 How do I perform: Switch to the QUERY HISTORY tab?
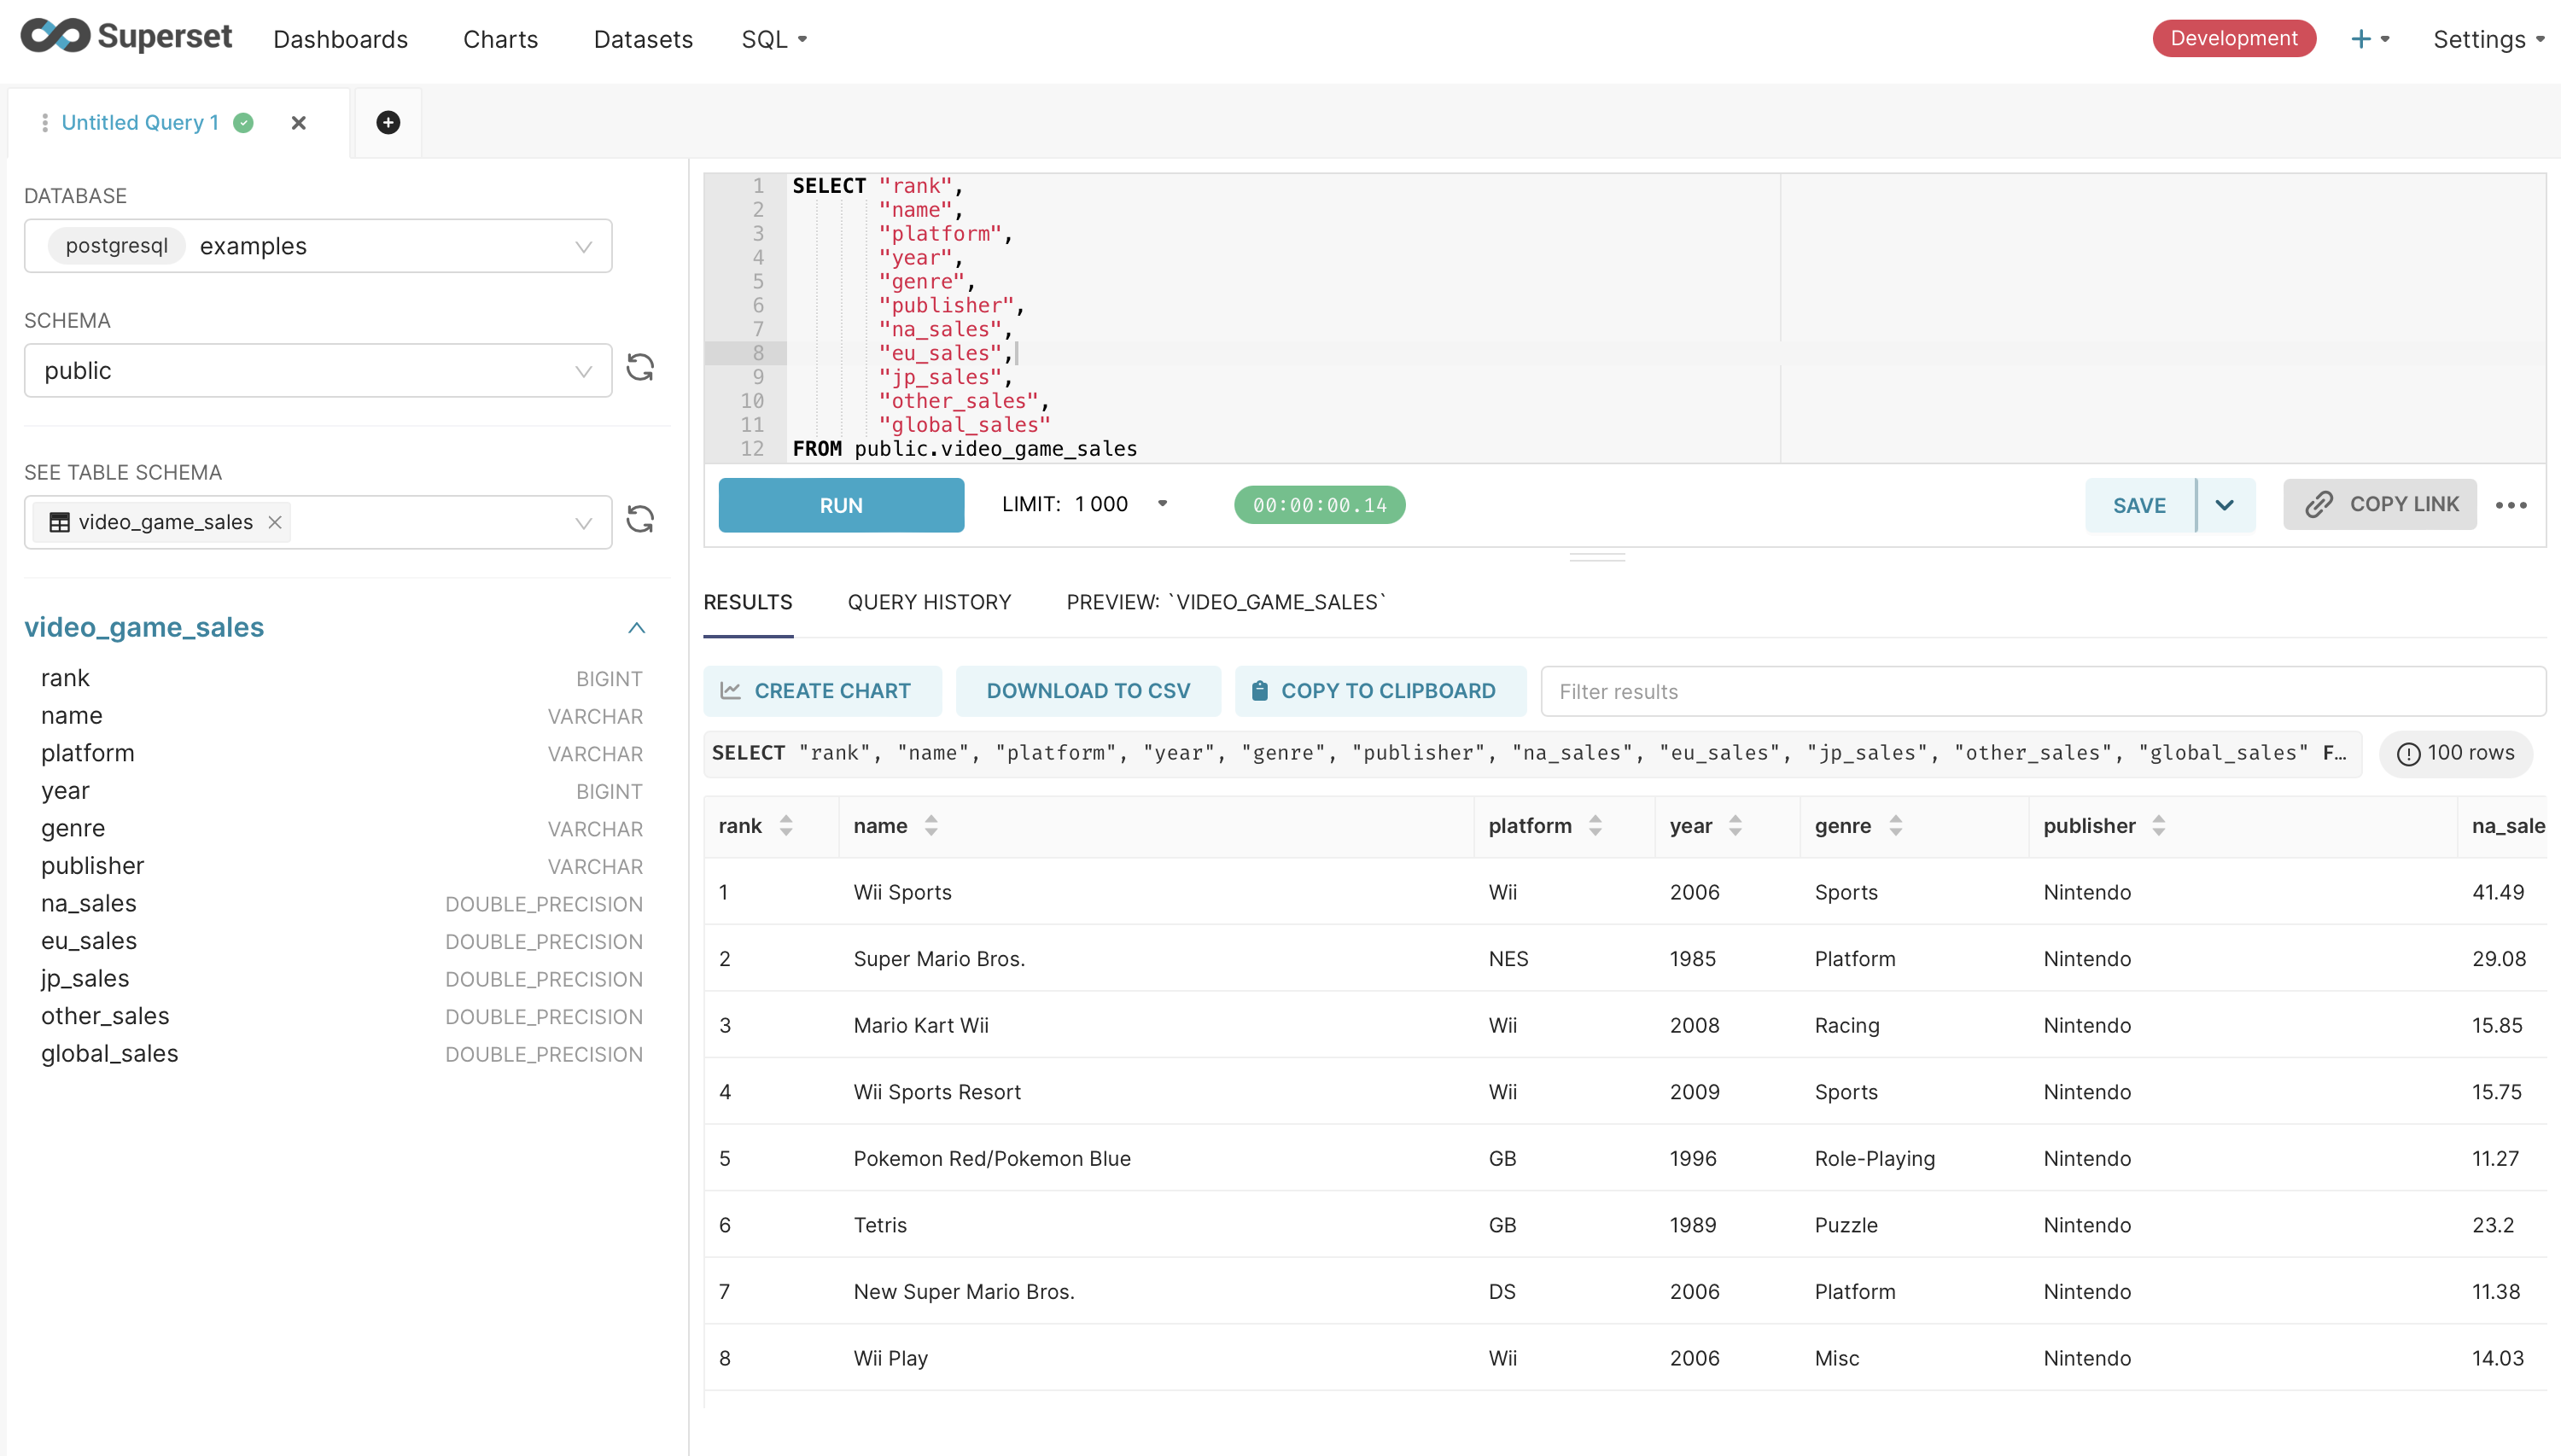(x=929, y=602)
